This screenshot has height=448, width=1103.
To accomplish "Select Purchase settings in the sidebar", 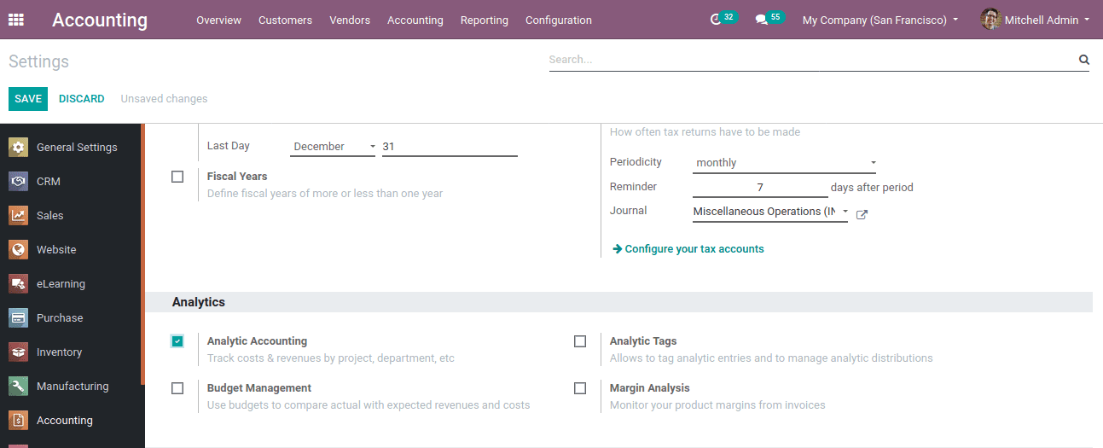I will click(60, 317).
